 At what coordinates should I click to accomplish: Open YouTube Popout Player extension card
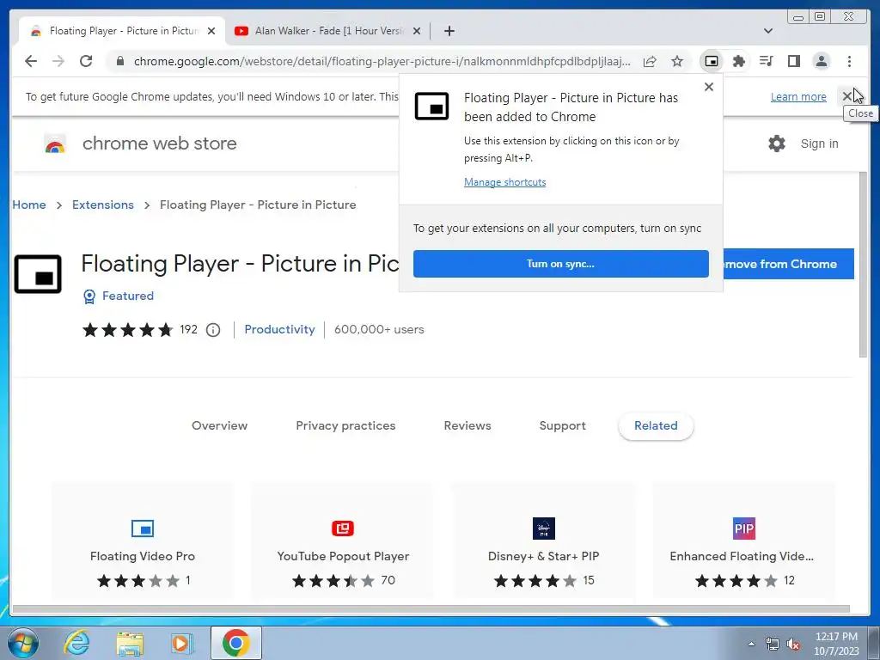(x=343, y=541)
